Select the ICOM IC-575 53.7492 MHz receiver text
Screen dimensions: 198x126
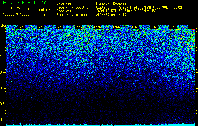(126, 11)
